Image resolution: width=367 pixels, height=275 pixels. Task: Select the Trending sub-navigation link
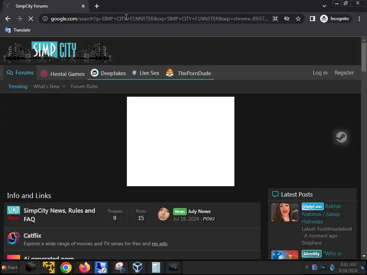pos(18,87)
